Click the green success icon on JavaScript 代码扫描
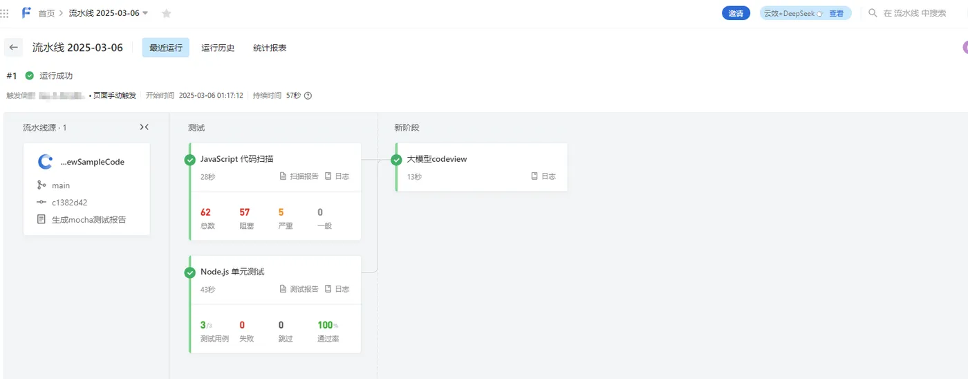Image resolution: width=968 pixels, height=379 pixels. [x=190, y=160]
